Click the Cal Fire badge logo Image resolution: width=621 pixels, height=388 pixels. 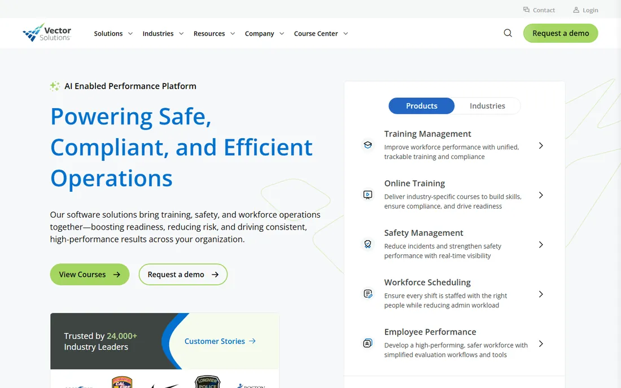click(122, 382)
